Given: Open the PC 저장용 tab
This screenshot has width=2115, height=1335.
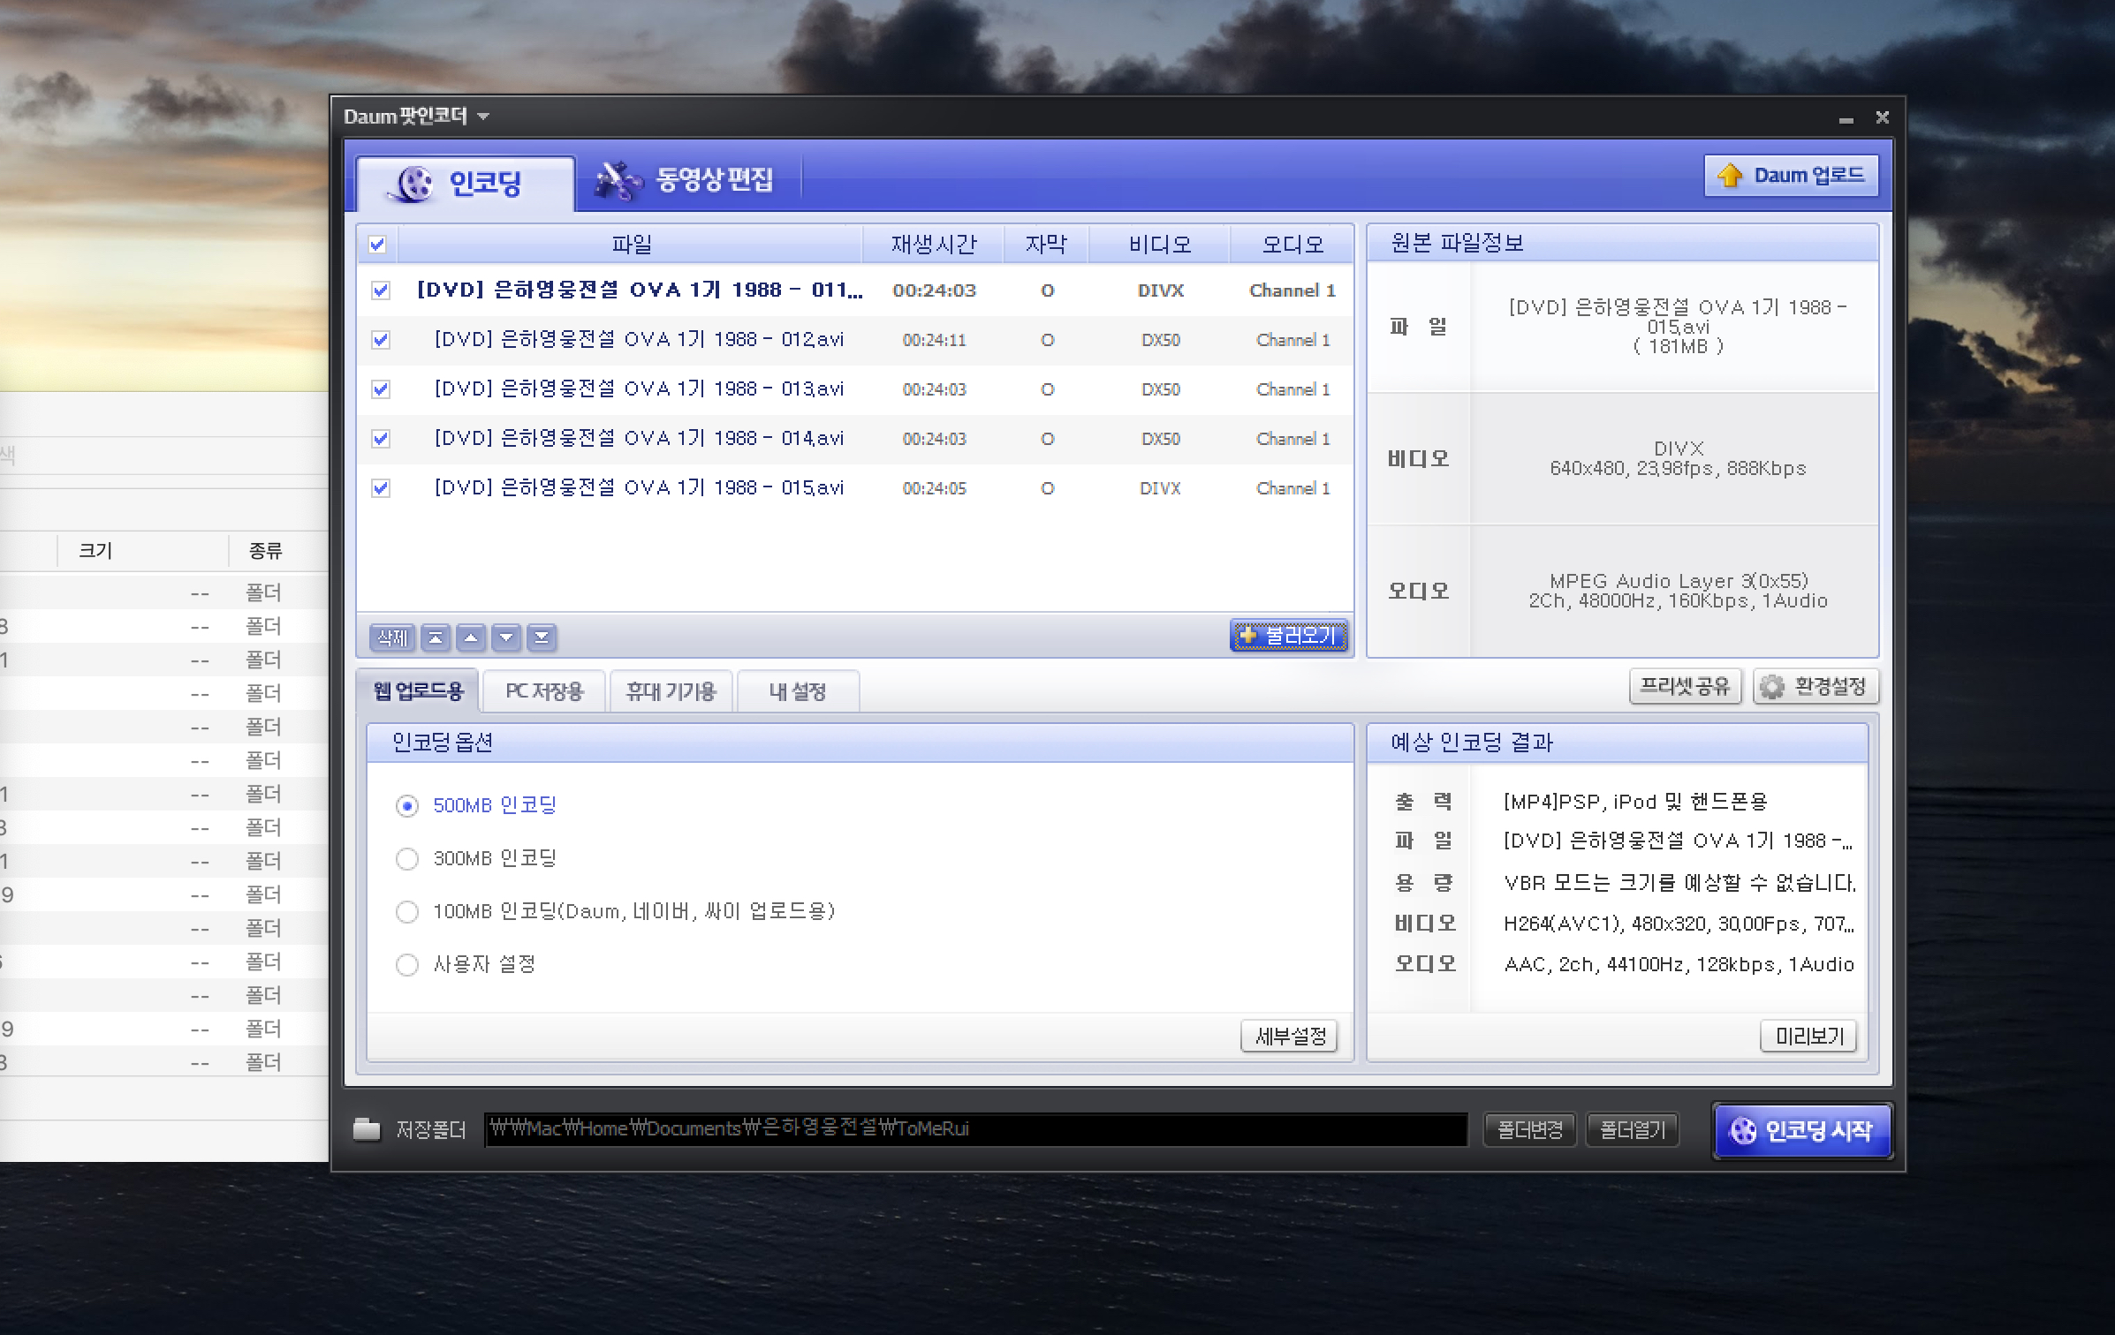Looking at the screenshot, I should point(544,691).
